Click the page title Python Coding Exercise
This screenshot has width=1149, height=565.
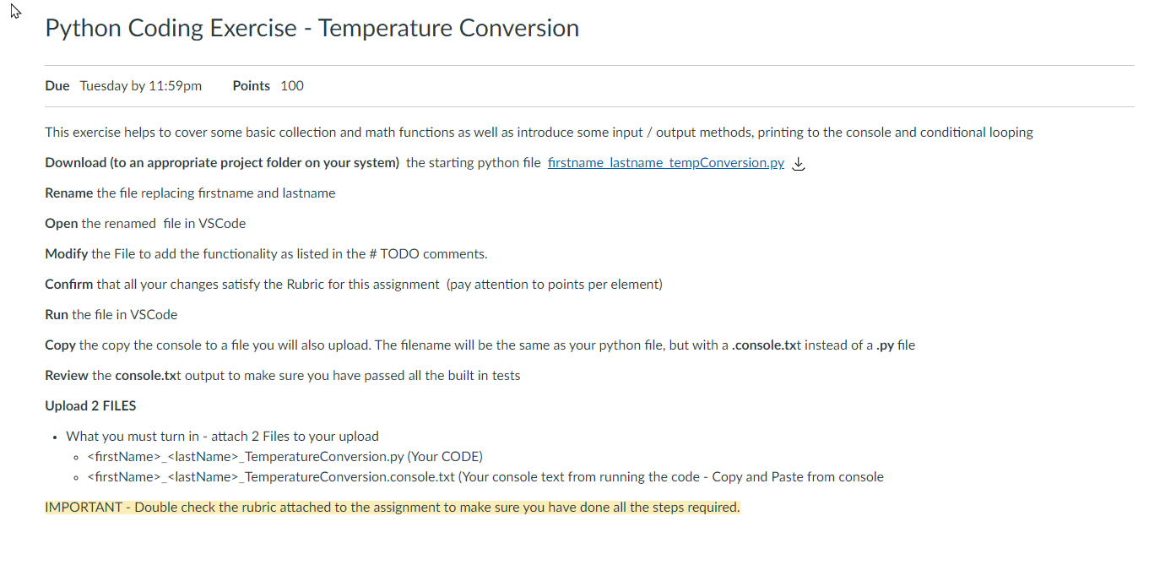click(x=312, y=28)
